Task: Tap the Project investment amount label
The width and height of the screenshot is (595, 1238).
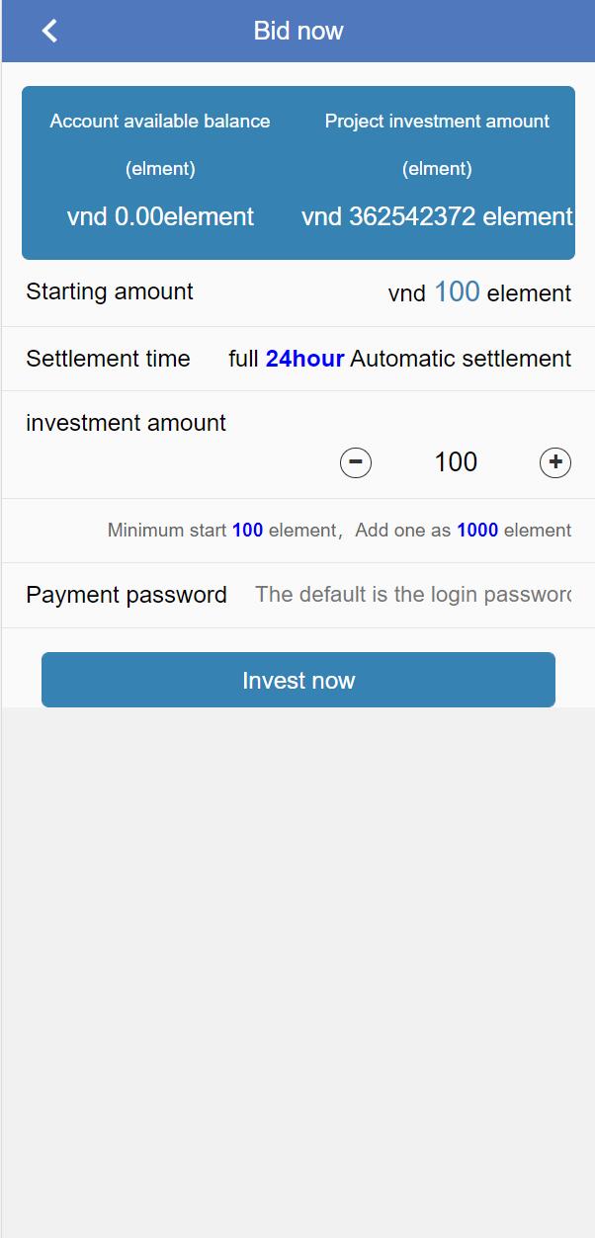Action: coord(437,122)
